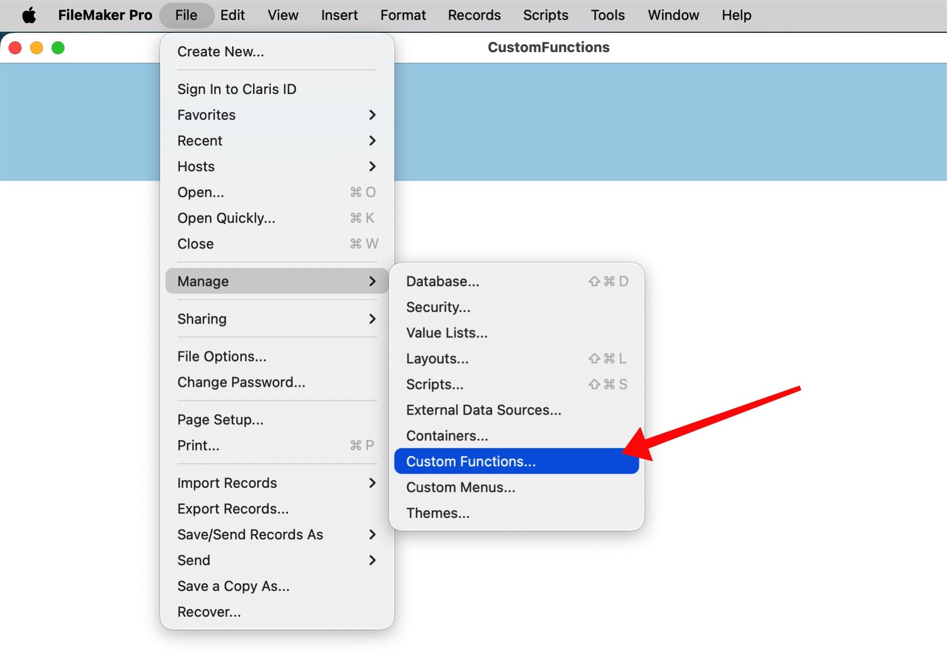Select Recover... from File menu
The width and height of the screenshot is (948, 665).
pyautogui.click(x=277, y=612)
